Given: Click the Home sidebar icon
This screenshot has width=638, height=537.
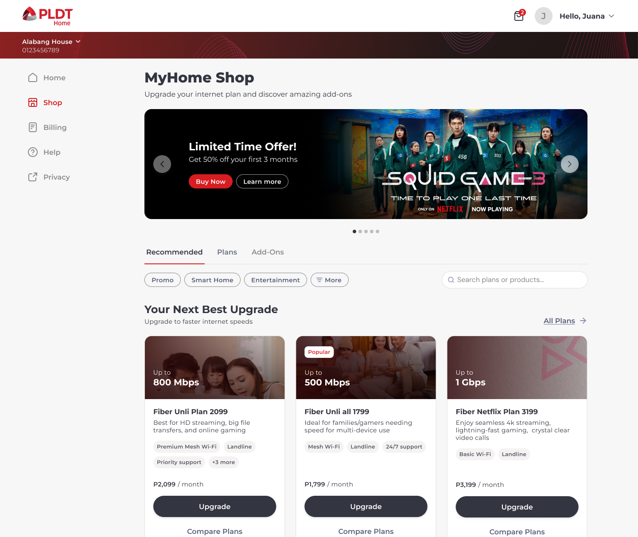Looking at the screenshot, I should click(33, 78).
